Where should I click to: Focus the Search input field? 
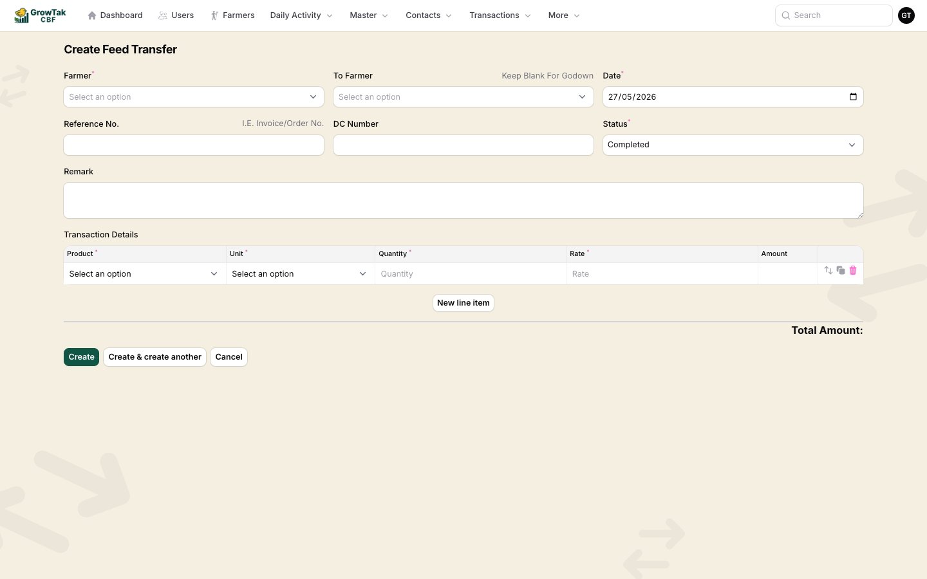coord(834,15)
